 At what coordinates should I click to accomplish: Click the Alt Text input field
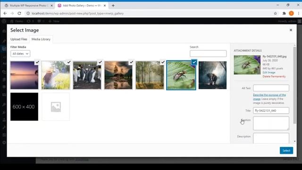pos(271,88)
